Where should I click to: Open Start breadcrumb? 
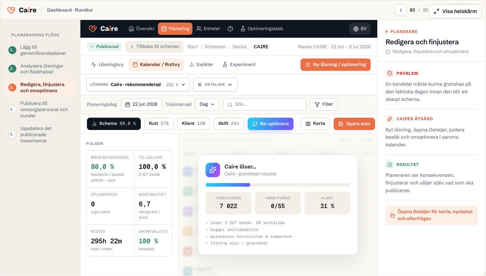tap(192, 47)
